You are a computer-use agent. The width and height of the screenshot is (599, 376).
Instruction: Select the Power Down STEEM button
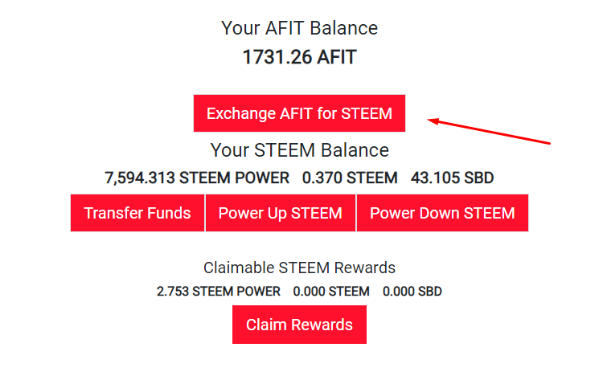tap(442, 213)
